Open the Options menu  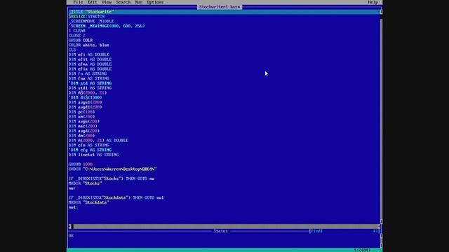pos(155,2)
